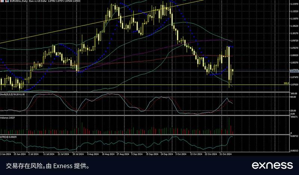
Task: Click the 1.08820 price axis label
Action: (294, 55)
